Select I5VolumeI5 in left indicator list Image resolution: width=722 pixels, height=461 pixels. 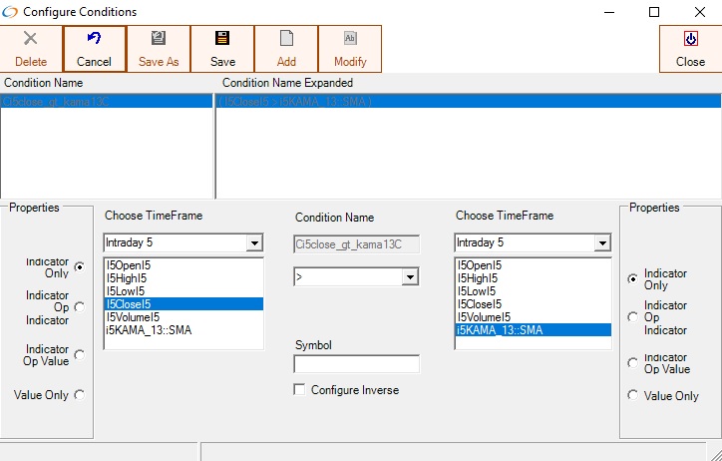tap(139, 317)
